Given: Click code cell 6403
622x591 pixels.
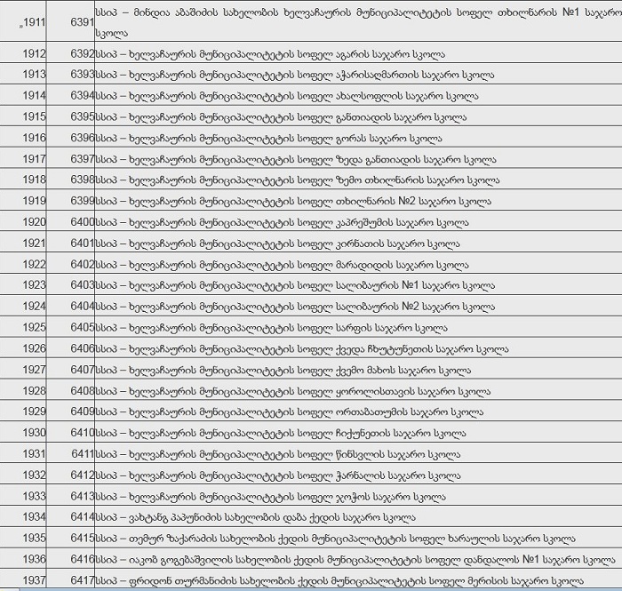Looking at the screenshot, I should click(83, 285).
